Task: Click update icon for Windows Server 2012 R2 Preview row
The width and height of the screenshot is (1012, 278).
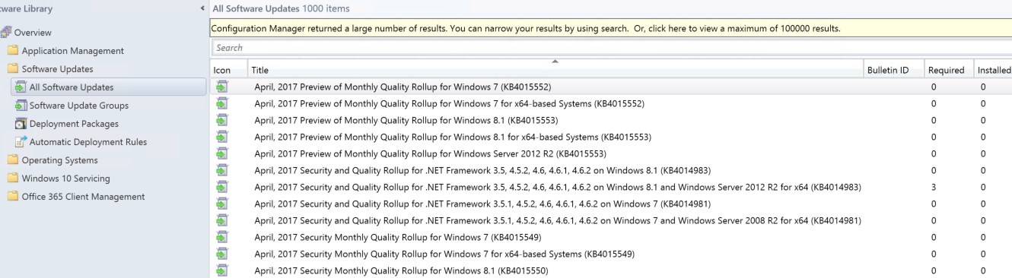Action: point(221,153)
